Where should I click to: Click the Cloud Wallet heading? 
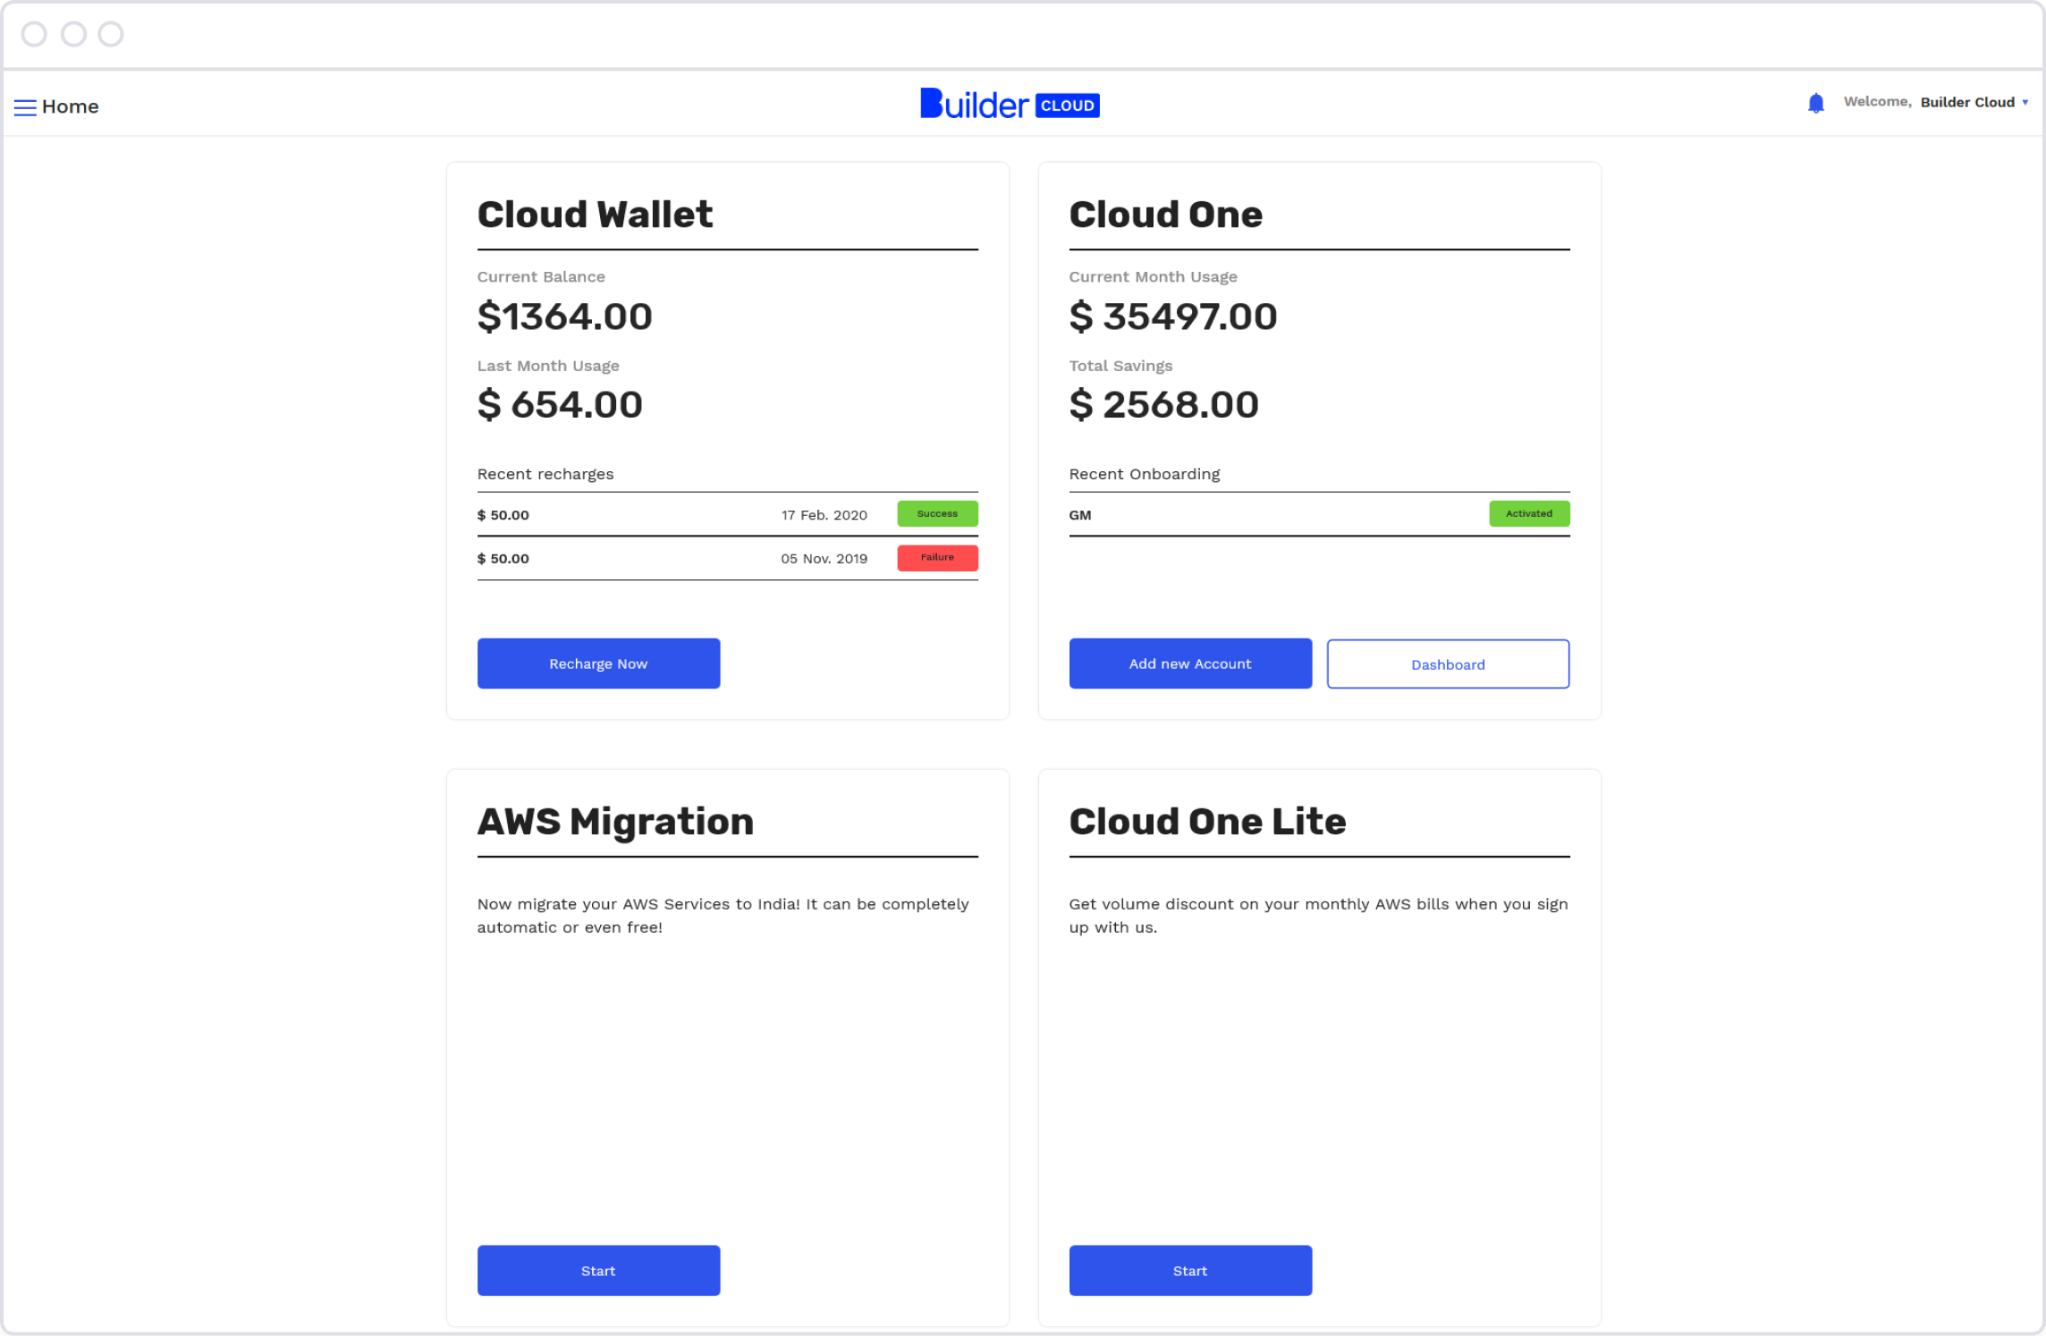tap(595, 215)
